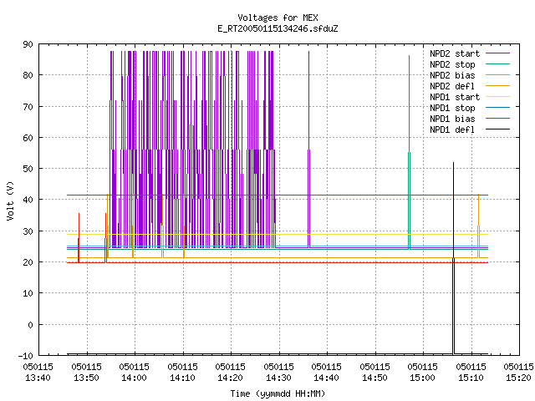The width and height of the screenshot is (535, 401).
Task: Click the x-axis tick label 15:10
Action: [471, 378]
